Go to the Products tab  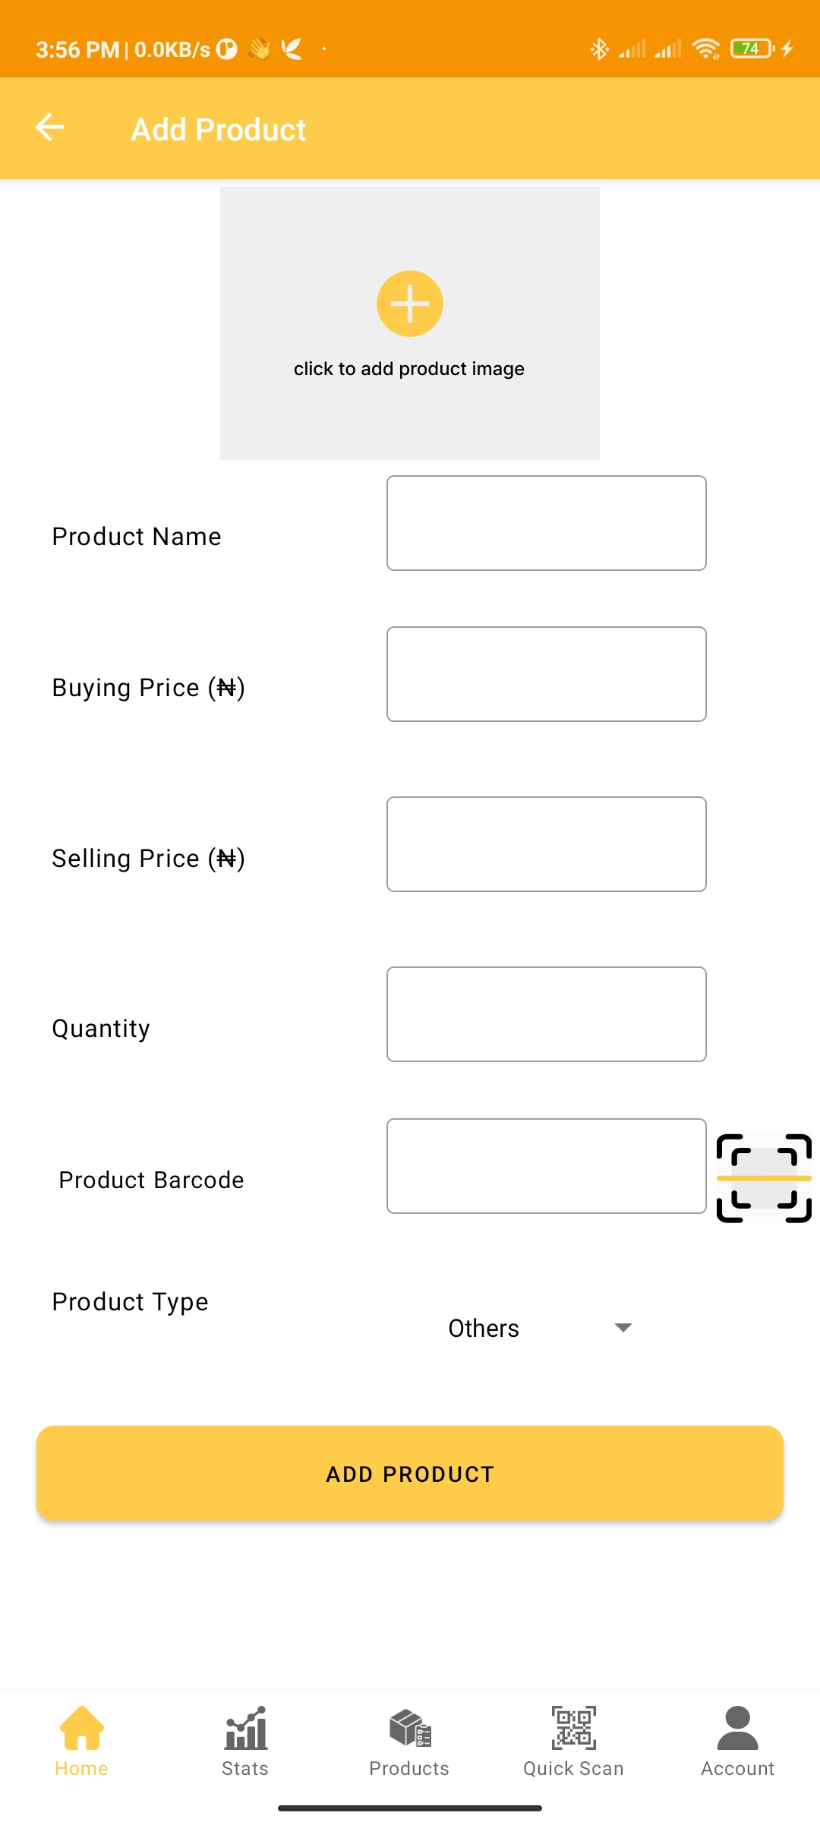(x=409, y=1741)
